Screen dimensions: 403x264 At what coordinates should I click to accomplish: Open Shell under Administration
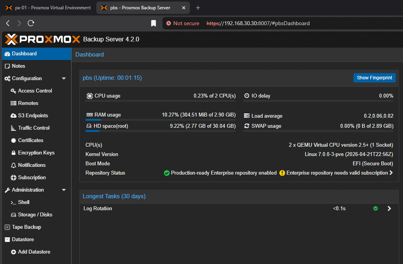(x=36, y=202)
